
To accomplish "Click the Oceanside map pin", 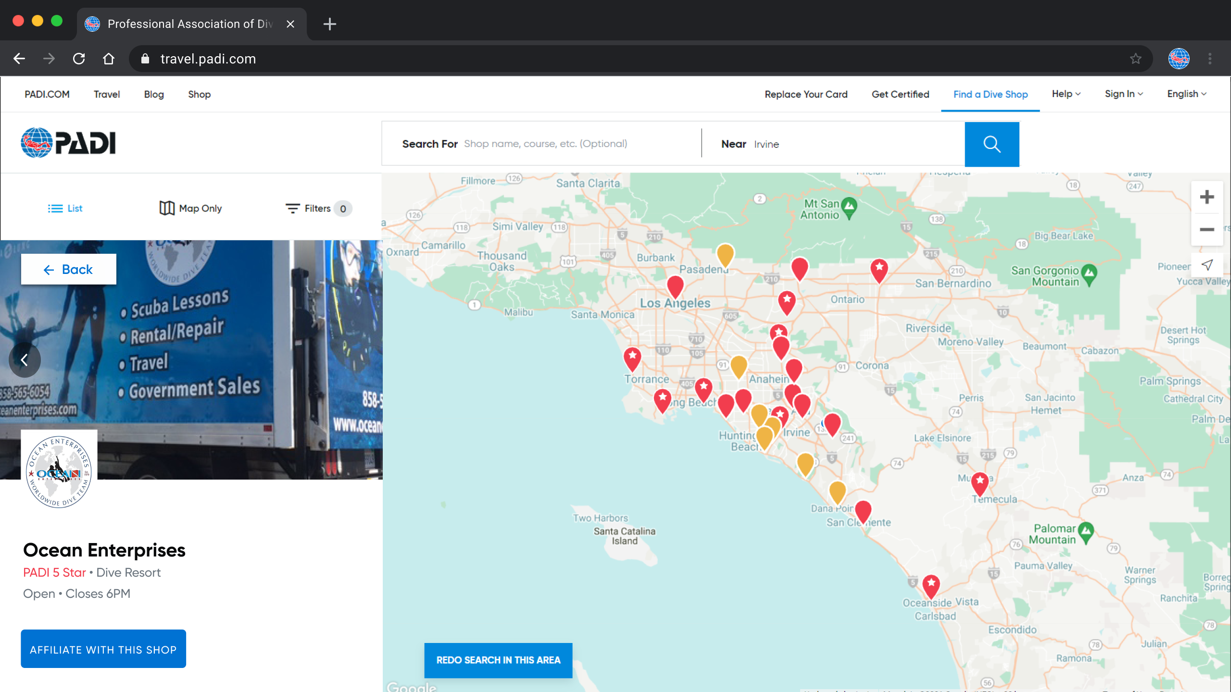I will coord(931,585).
